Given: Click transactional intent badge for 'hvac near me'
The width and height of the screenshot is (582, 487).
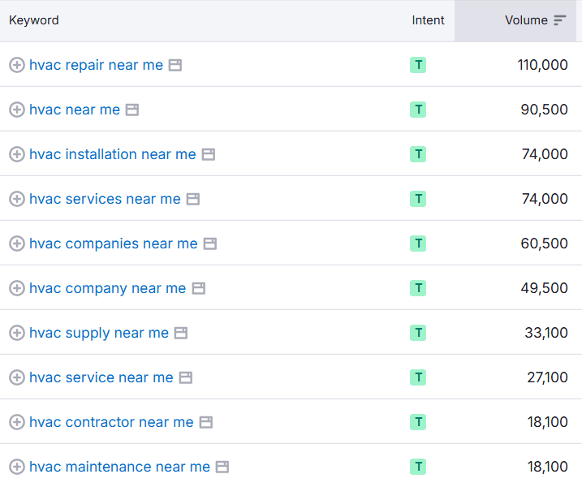Looking at the screenshot, I should coord(418,110).
